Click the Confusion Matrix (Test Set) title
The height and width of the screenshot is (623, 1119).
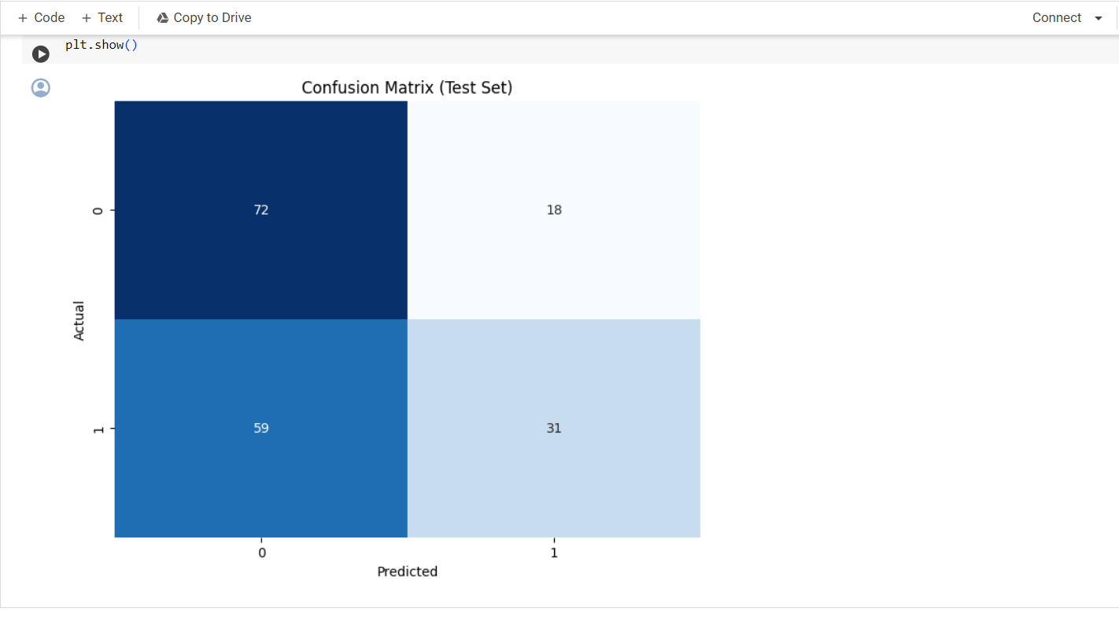tap(407, 87)
